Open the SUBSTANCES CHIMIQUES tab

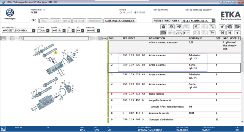coord(120,21)
